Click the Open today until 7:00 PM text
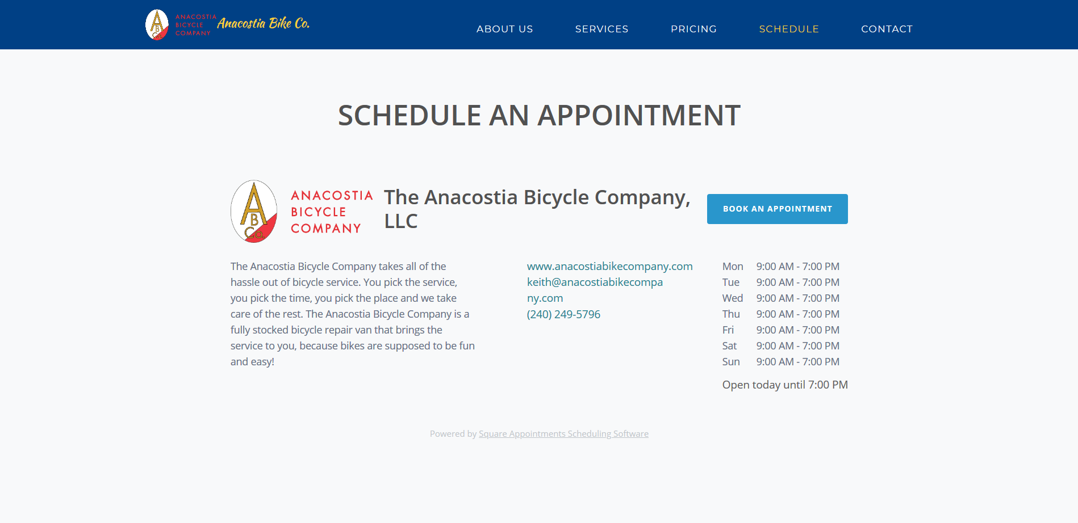This screenshot has height=523, width=1078. pos(784,385)
